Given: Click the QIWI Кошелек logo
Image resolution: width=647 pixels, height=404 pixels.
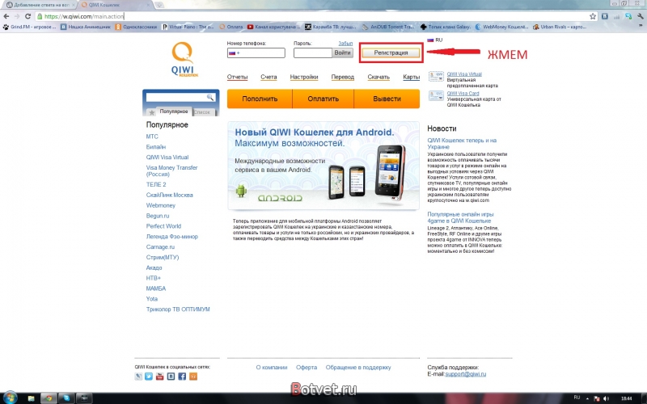Looking at the screenshot, I should 184,59.
